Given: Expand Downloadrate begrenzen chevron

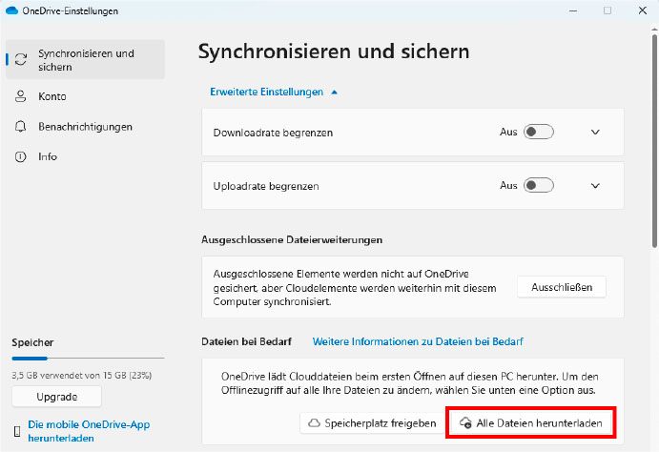Looking at the screenshot, I should [x=595, y=132].
